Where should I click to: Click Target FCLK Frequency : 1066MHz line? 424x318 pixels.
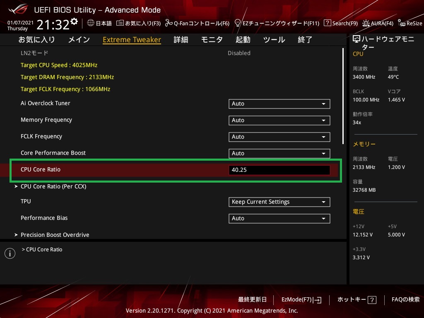pos(65,89)
